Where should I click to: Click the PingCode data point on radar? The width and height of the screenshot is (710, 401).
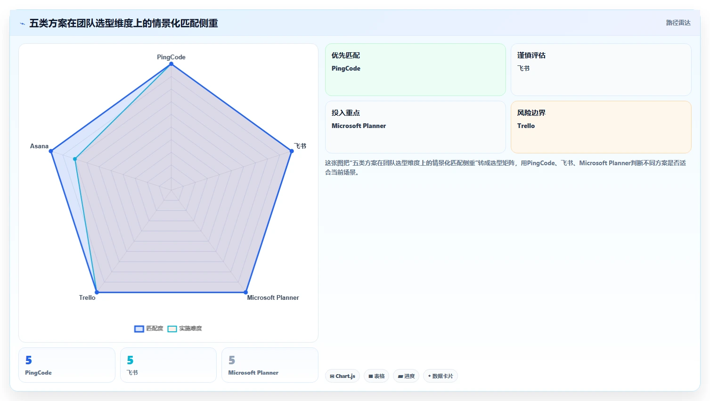171,64
